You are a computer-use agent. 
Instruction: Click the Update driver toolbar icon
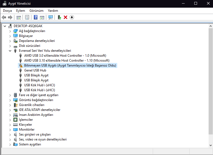[x=59, y=17]
